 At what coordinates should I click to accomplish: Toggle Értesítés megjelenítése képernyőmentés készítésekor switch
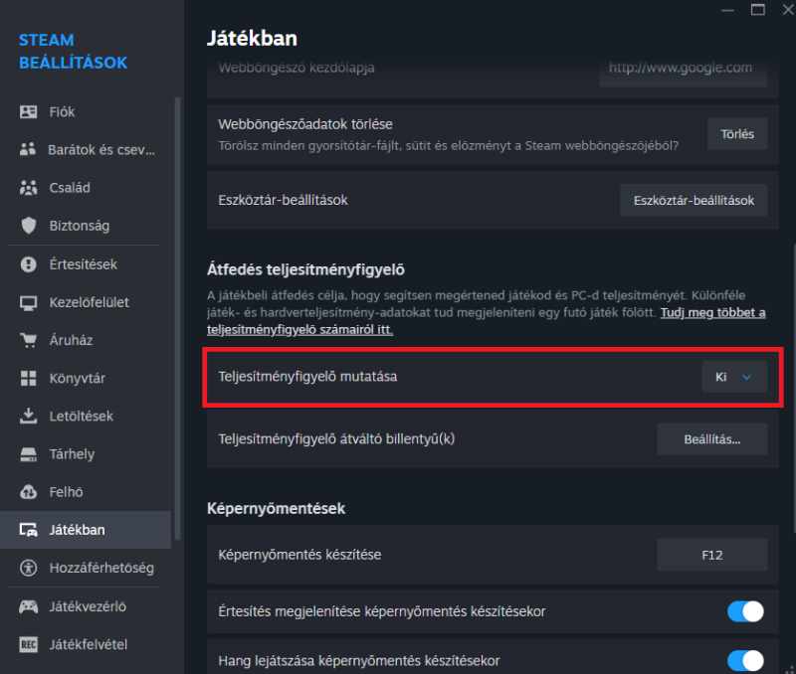coord(745,611)
